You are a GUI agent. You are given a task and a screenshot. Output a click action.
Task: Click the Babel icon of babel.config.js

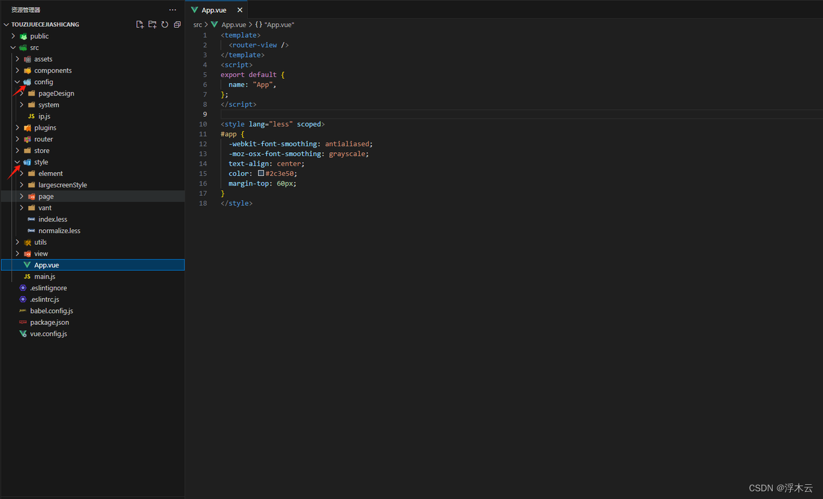(x=23, y=311)
